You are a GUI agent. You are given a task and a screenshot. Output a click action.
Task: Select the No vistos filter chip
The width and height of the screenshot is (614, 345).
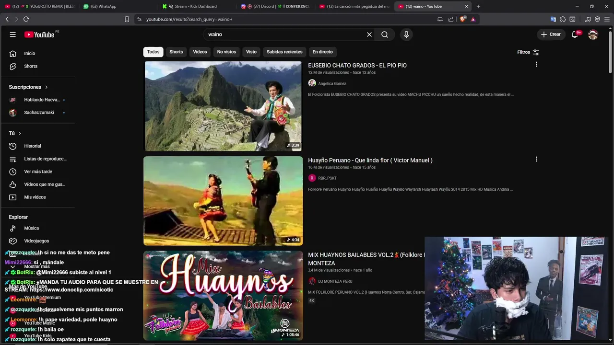click(226, 52)
